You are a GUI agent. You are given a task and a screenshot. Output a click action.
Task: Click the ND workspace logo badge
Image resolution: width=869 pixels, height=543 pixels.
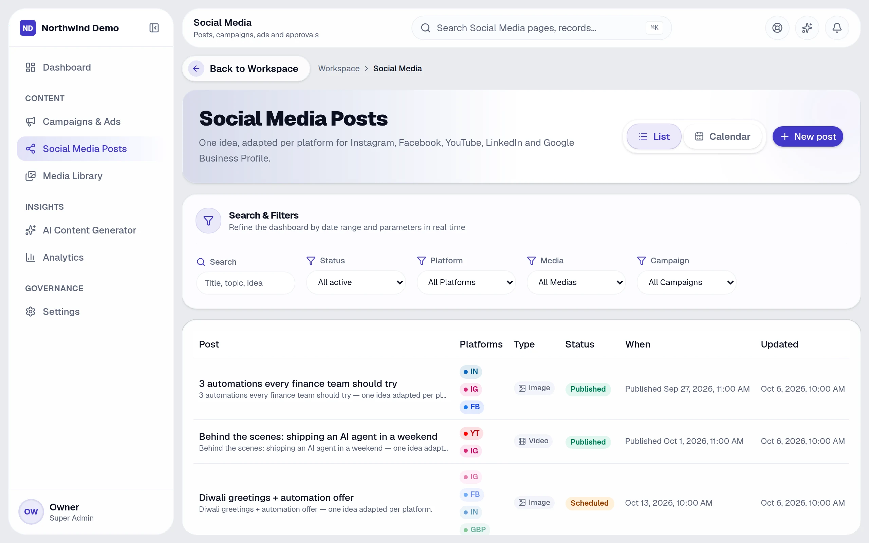(27, 27)
